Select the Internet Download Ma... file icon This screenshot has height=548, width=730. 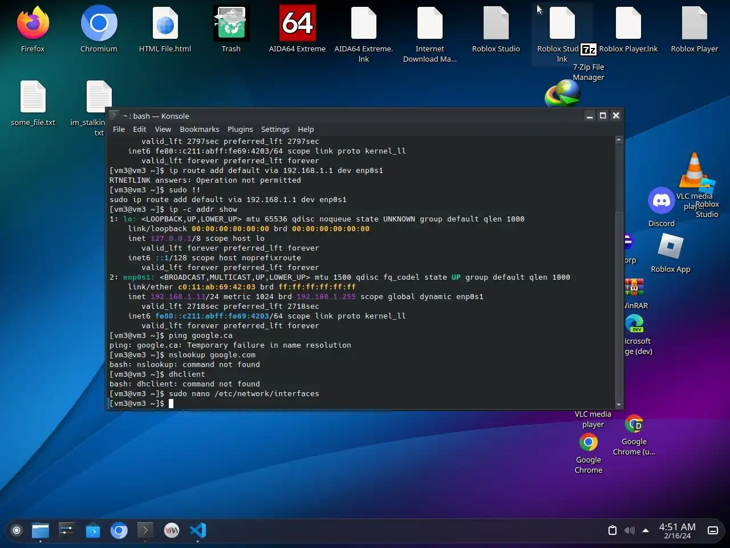click(429, 23)
